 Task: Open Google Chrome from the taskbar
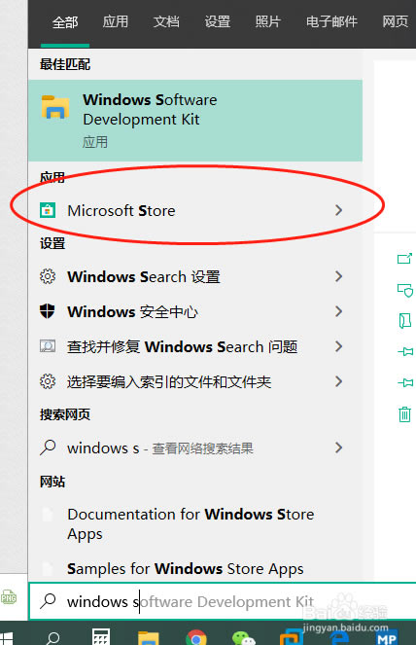point(196,637)
